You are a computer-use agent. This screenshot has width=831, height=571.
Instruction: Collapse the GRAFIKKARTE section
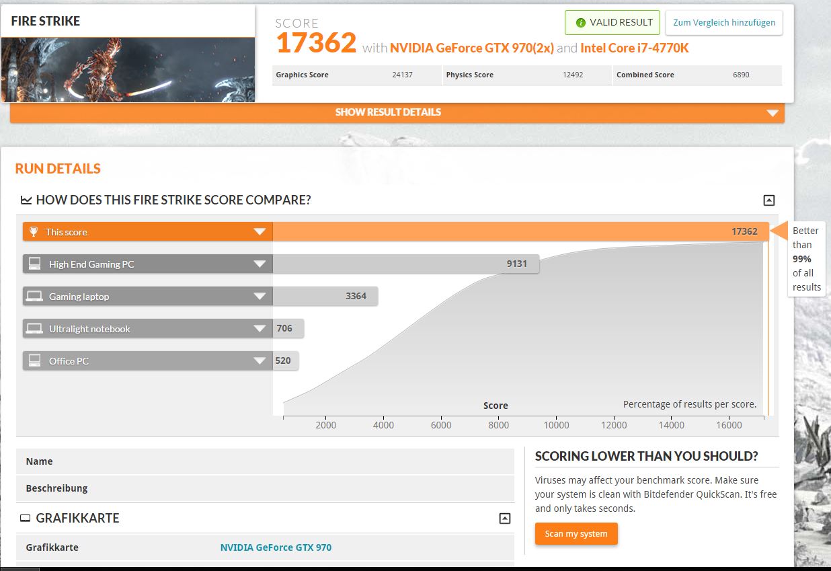click(505, 519)
